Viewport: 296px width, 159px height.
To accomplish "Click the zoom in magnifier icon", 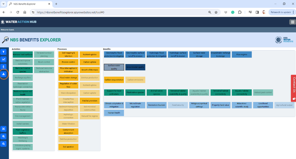I will coord(3,136).
